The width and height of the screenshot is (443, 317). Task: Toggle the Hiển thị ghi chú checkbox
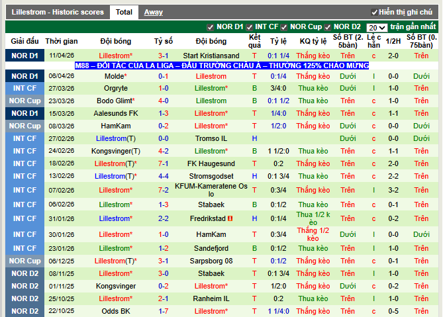[x=374, y=13]
